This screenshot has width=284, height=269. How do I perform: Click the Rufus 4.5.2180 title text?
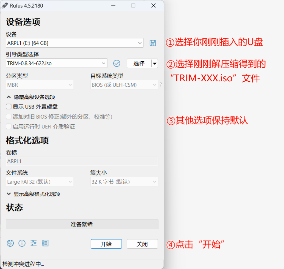26,5
